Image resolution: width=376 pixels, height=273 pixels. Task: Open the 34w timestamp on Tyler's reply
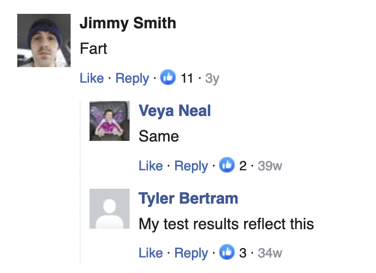(x=270, y=253)
